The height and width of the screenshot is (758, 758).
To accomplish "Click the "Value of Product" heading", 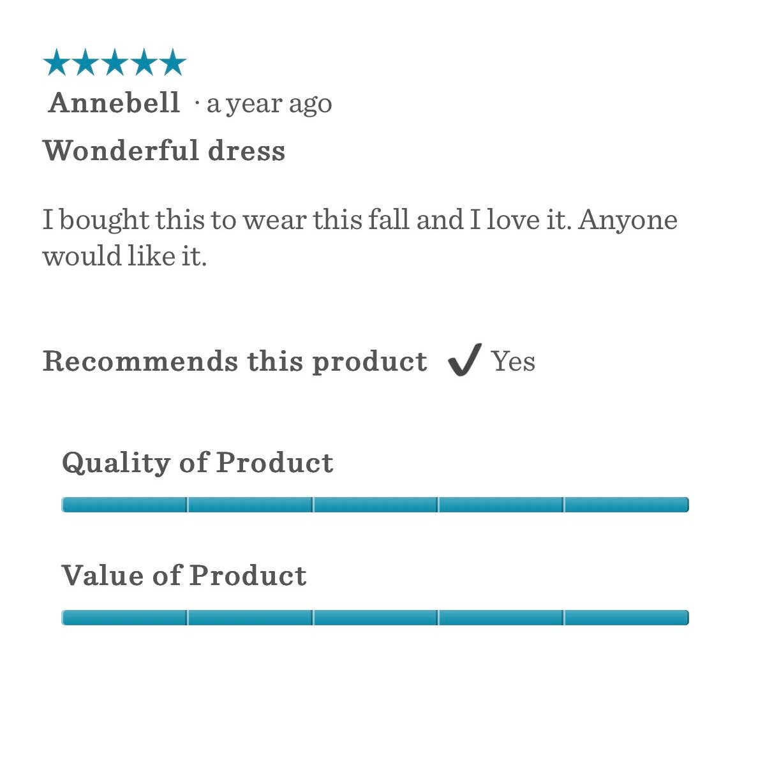I will click(184, 576).
